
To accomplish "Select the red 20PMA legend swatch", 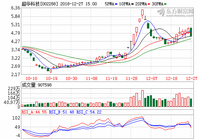I will click(x=149, y=4).
